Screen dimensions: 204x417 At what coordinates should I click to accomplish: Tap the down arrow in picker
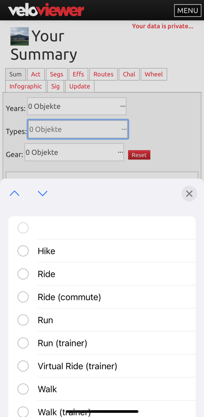pyautogui.click(x=42, y=193)
